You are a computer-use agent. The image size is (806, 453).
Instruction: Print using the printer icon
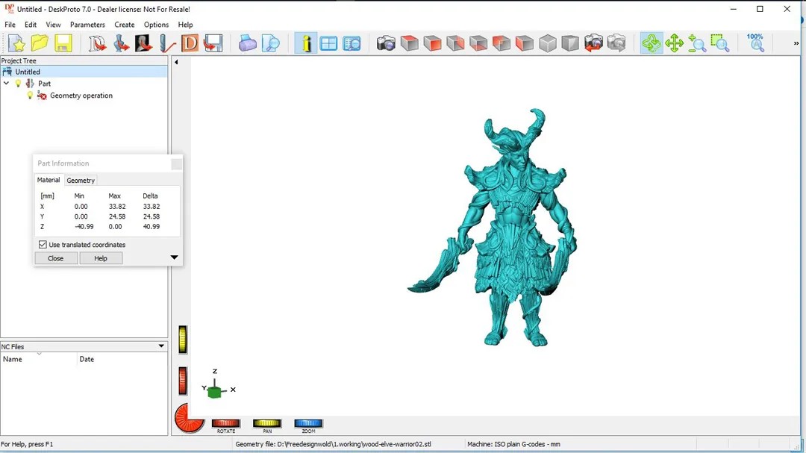tap(247, 43)
